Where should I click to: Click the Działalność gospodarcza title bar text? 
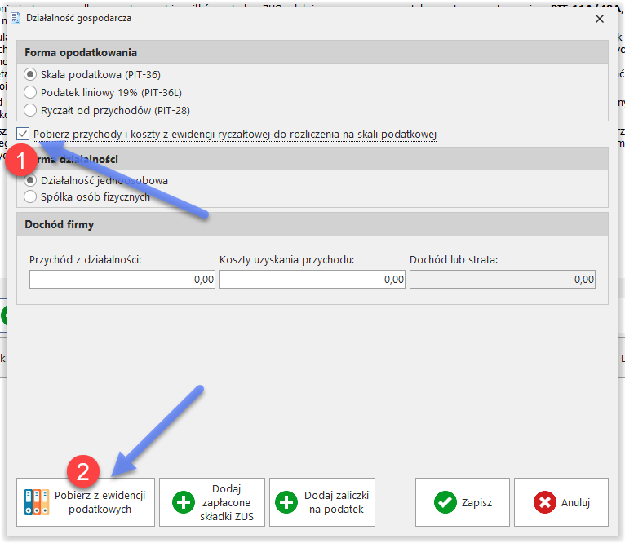pyautogui.click(x=79, y=17)
